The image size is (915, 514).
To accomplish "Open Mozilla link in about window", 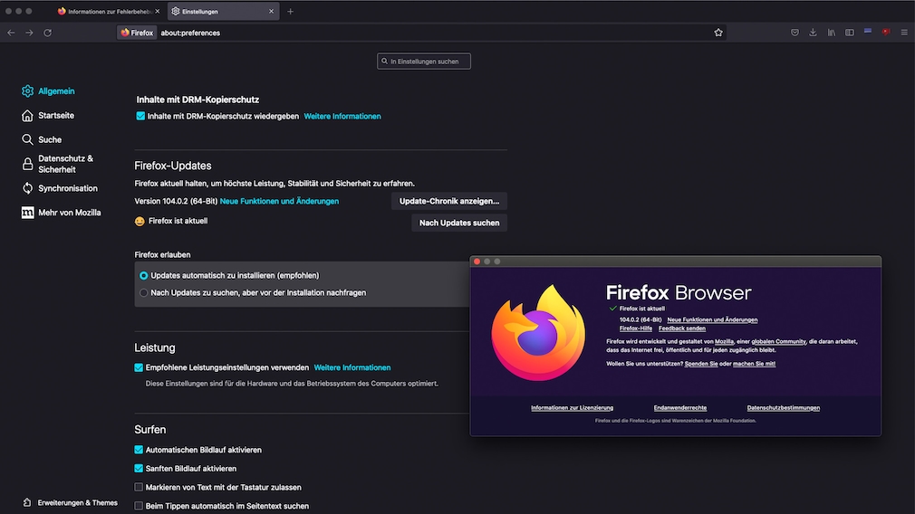I will [724, 341].
